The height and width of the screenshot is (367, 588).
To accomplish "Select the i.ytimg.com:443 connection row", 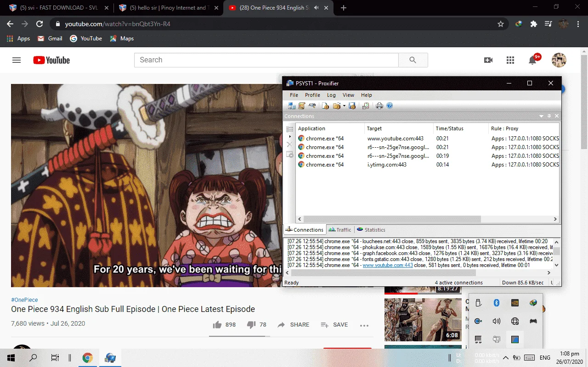I will 428,165.
